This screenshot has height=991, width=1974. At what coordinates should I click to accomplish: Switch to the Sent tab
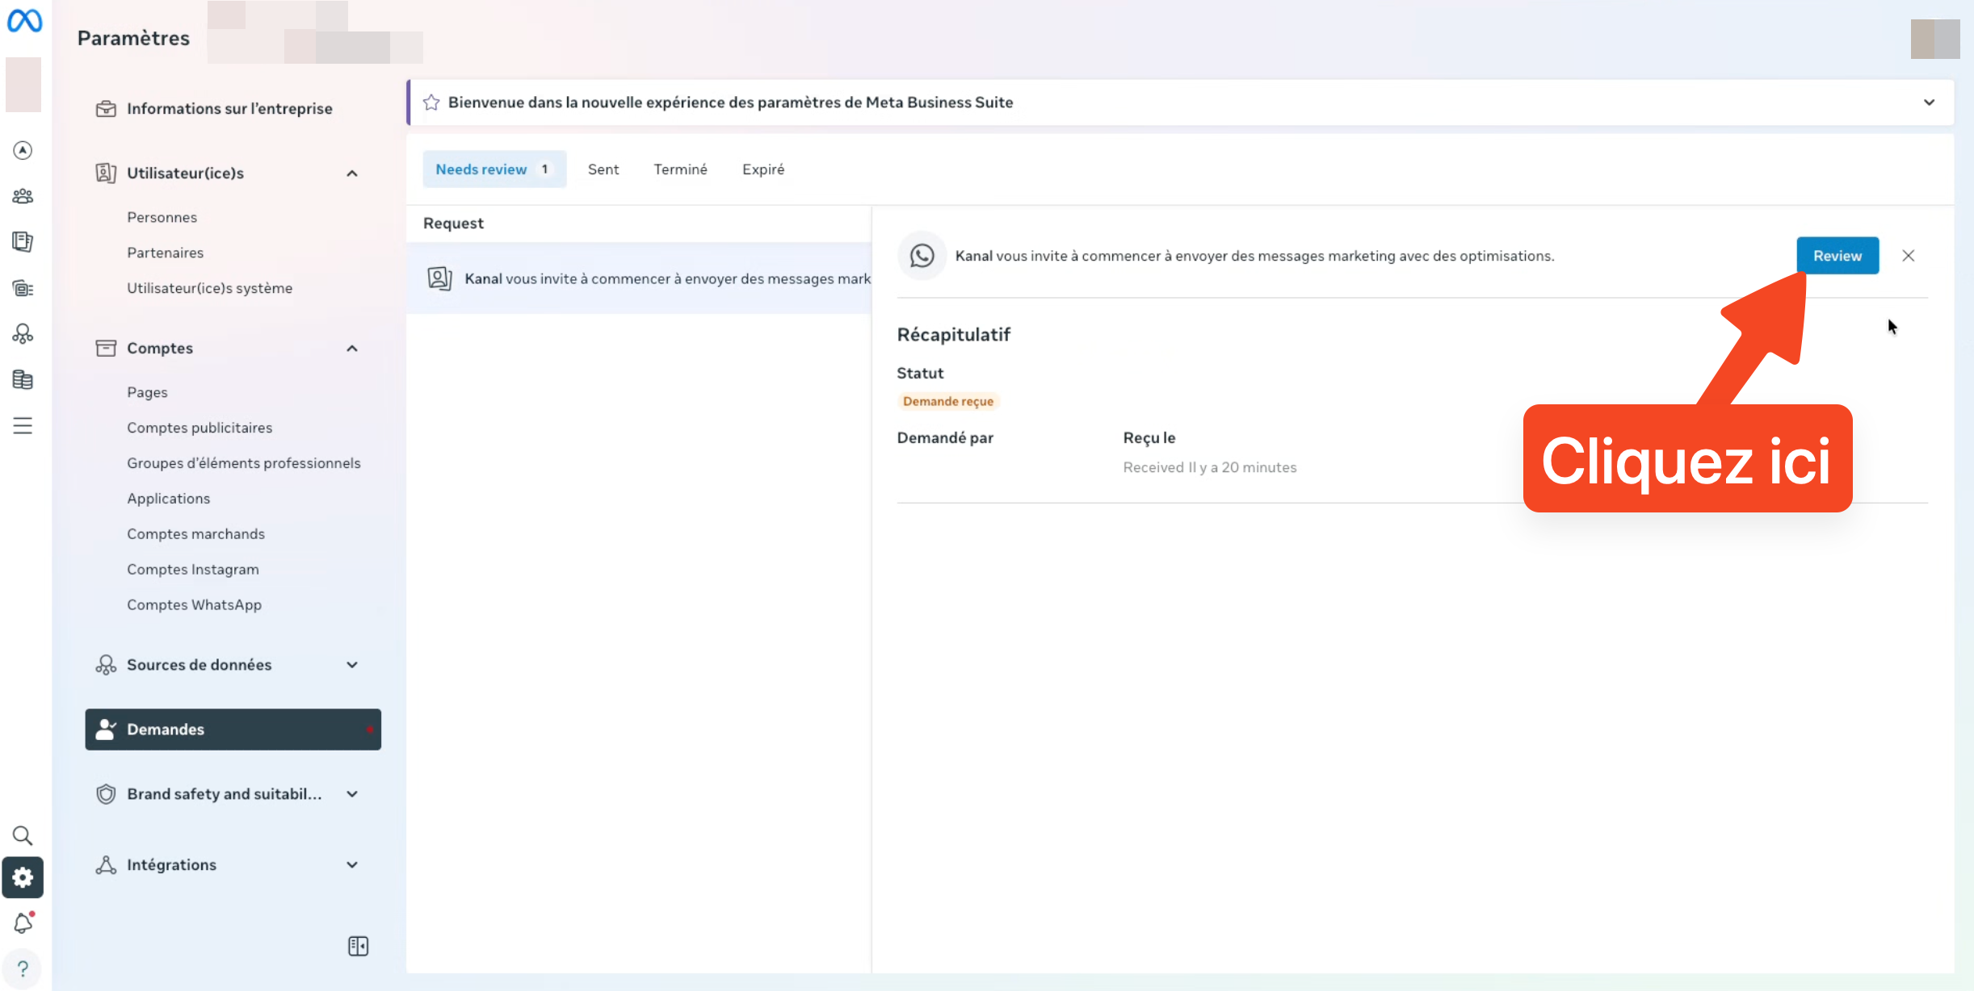(x=603, y=169)
